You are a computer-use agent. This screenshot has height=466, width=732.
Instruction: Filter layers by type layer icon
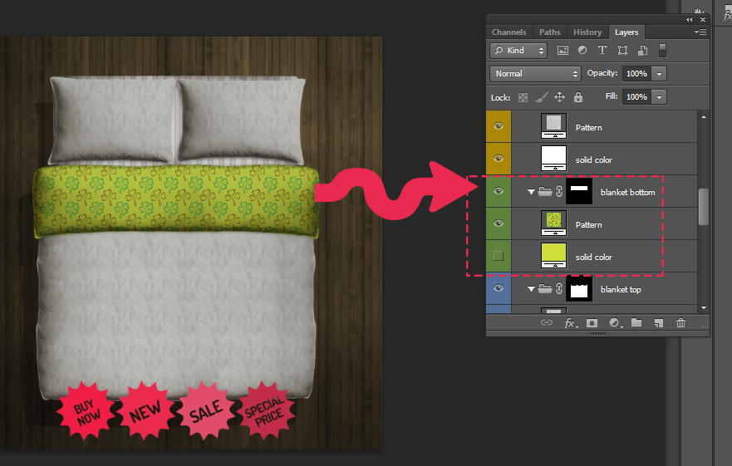[602, 50]
